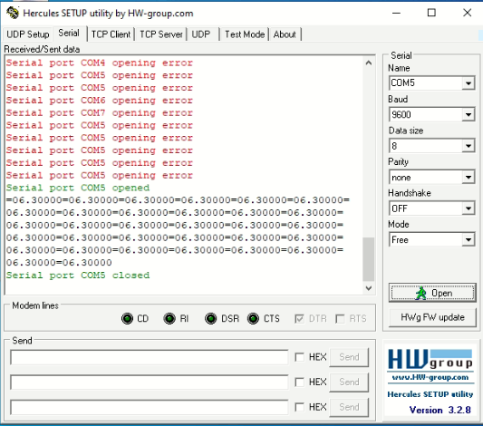Click the scroll up arrow in data pane
This screenshot has height=426, width=483.
pos(369,63)
